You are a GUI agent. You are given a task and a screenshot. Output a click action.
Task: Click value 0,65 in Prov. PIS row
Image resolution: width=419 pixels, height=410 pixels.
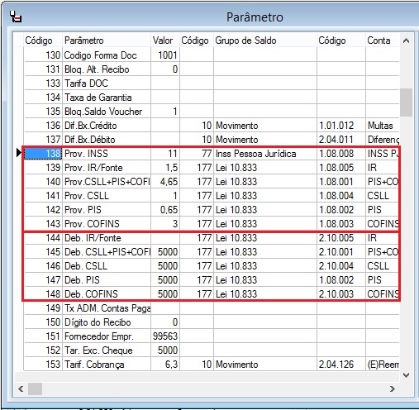coord(165,210)
